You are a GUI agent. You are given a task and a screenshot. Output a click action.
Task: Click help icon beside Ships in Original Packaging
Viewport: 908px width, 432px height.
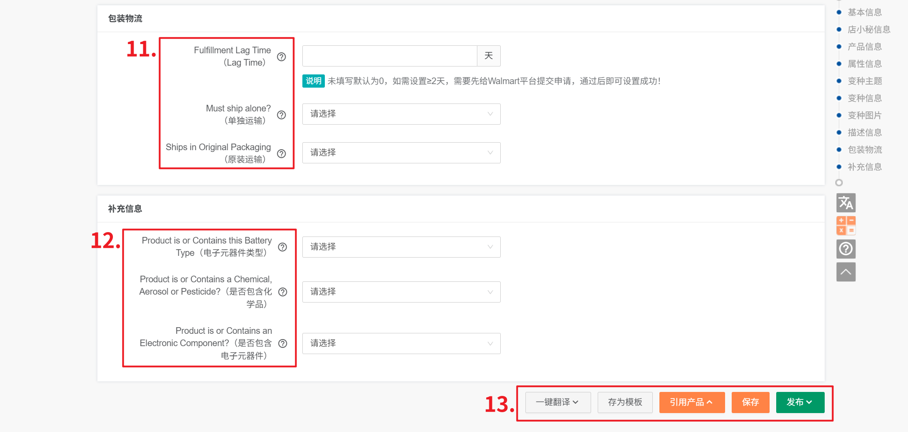pyautogui.click(x=281, y=154)
